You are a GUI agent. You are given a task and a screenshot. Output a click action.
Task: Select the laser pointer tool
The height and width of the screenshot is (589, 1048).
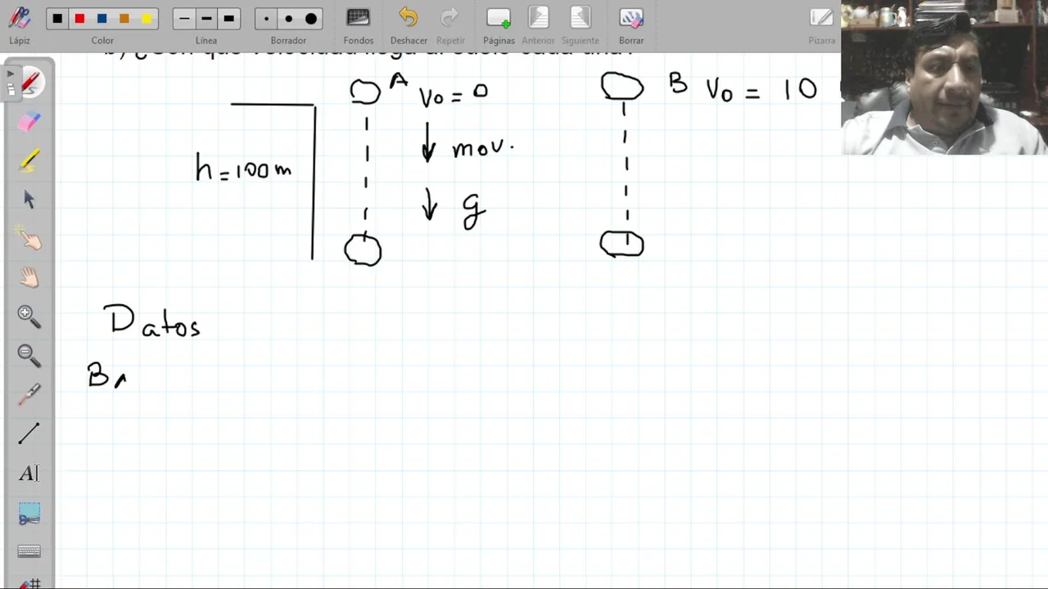[x=29, y=394]
